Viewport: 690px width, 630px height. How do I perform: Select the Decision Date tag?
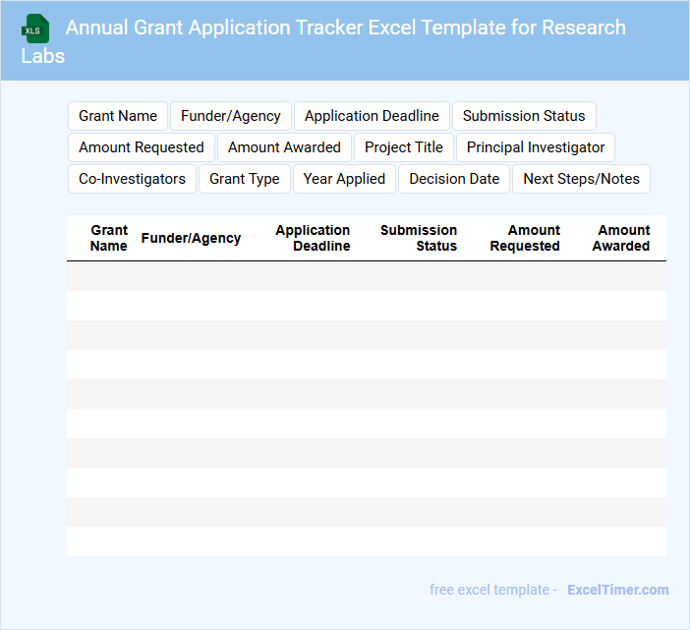454,179
